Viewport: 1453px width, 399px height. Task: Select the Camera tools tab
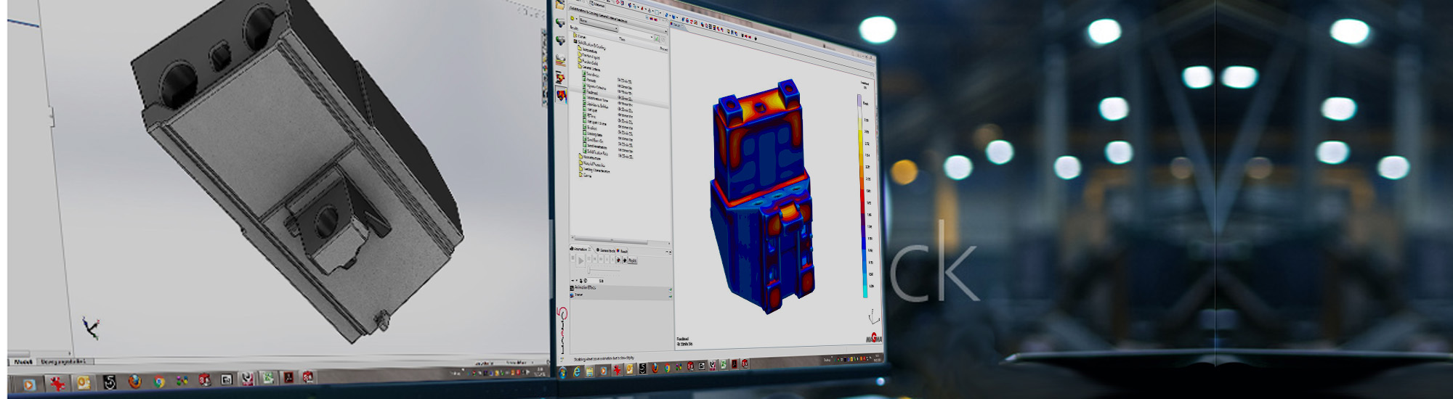[x=606, y=250]
